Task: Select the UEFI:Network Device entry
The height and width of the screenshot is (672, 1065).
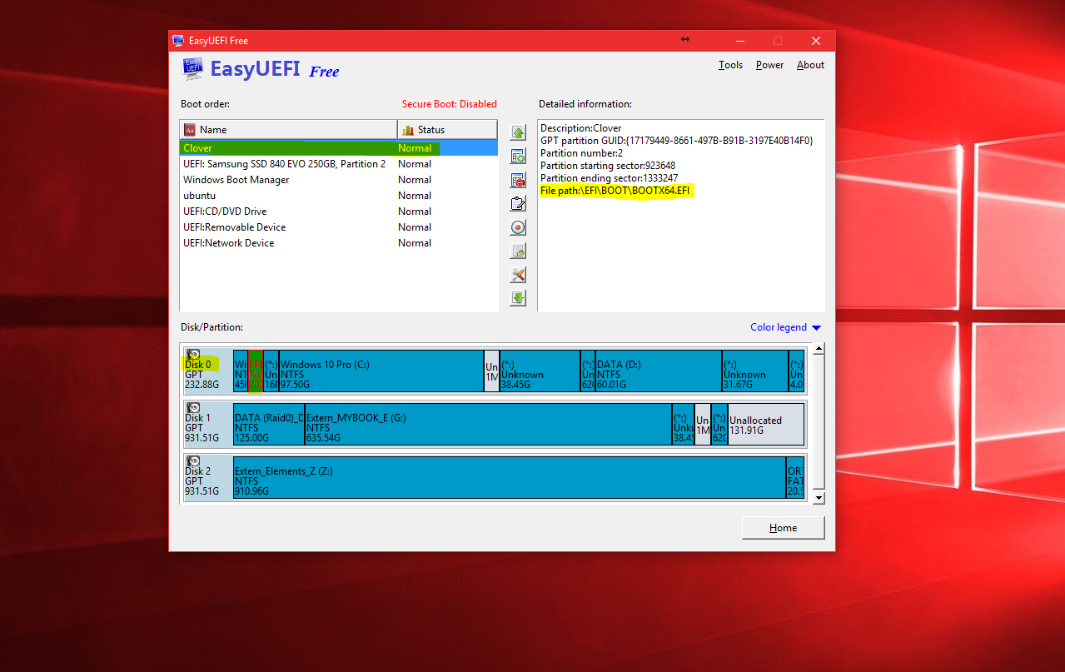Action: click(339, 243)
